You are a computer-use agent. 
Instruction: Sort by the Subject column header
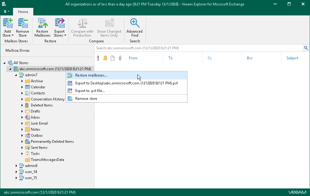coord(292,58)
